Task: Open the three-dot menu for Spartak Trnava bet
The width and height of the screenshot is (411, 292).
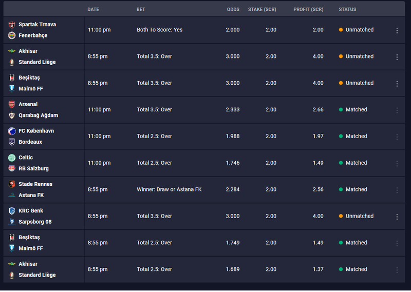Action: pyautogui.click(x=397, y=30)
